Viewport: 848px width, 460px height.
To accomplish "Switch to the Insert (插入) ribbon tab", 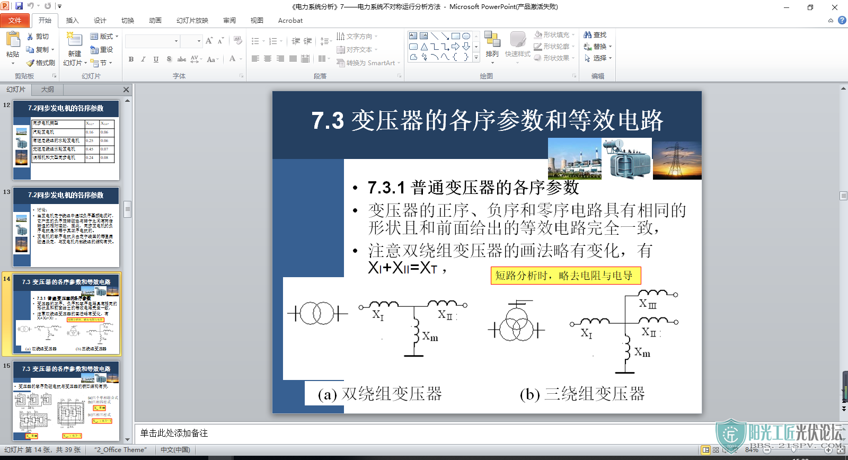I will coord(73,20).
